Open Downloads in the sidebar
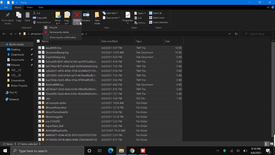The width and height of the screenshot is (275, 155). coord(17,55)
